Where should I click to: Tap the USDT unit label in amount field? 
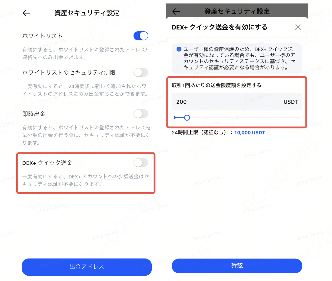point(291,102)
